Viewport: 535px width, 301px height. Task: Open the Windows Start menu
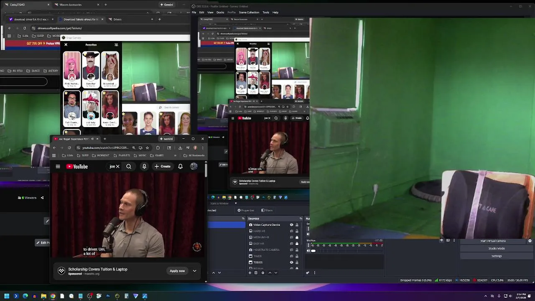coord(7,296)
